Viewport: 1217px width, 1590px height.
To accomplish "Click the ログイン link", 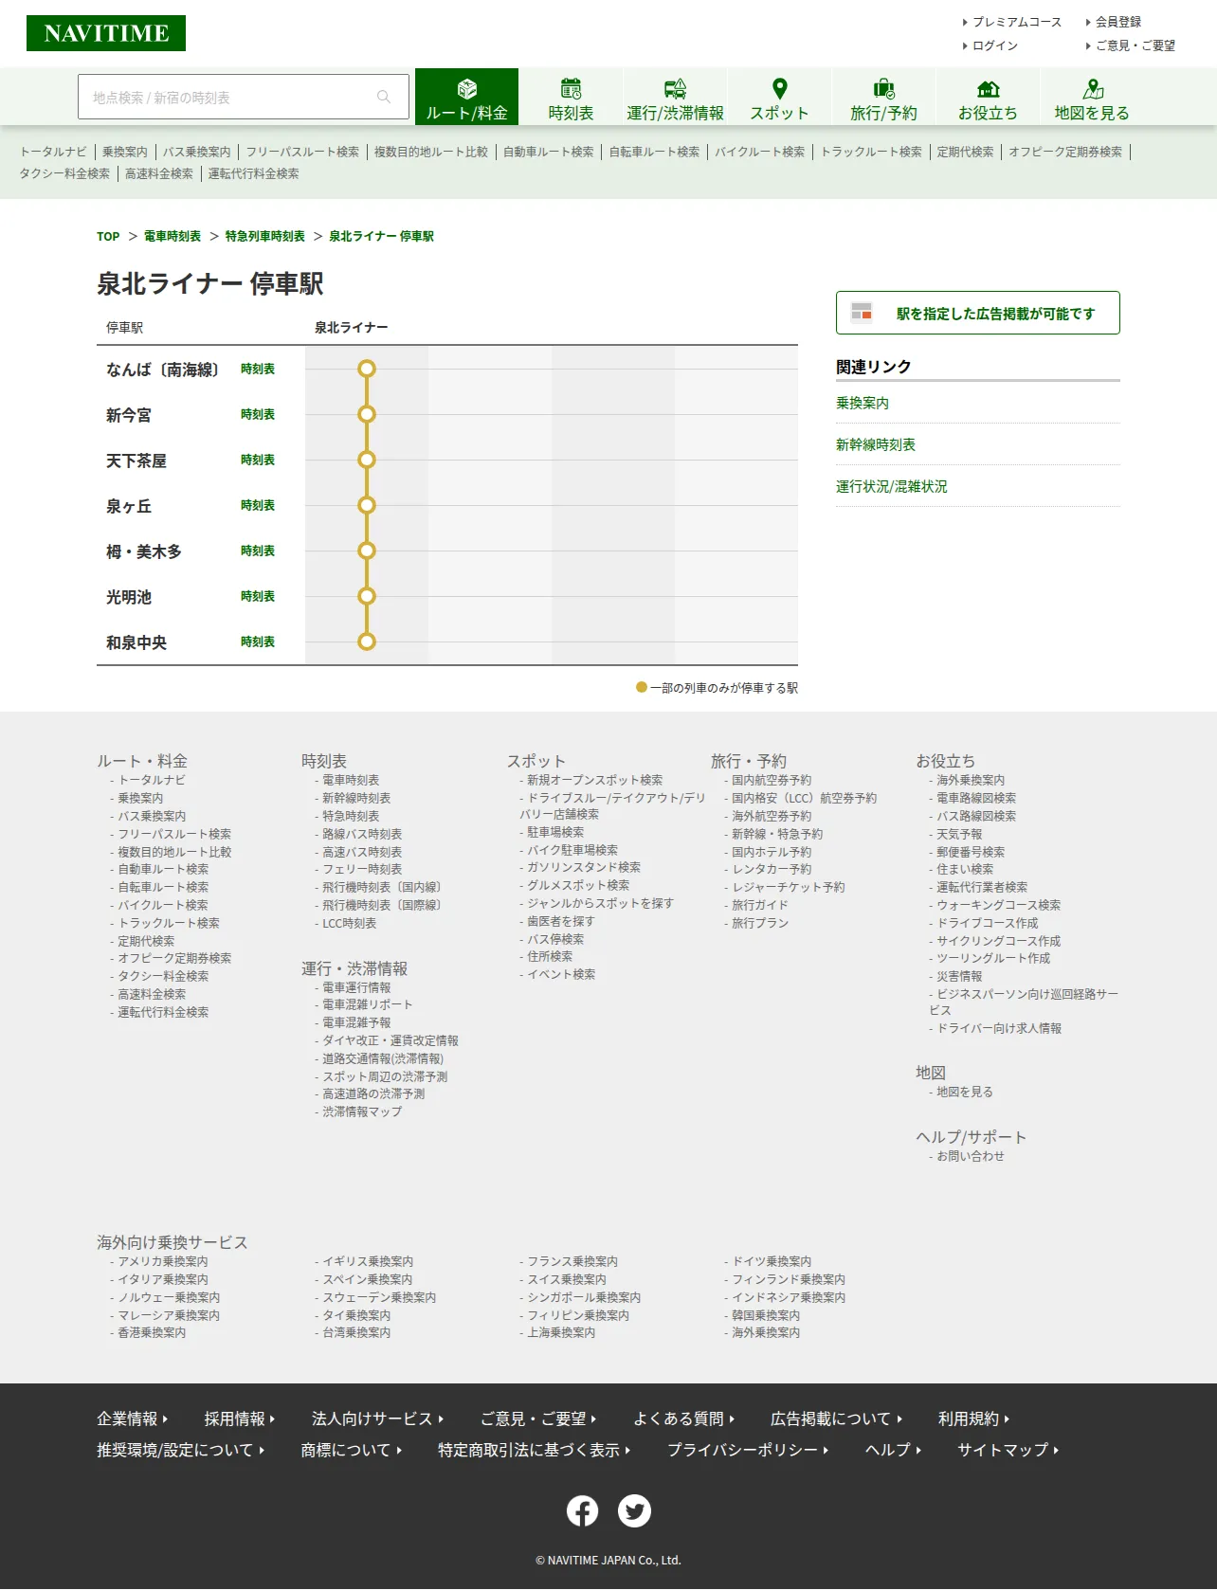I will [994, 45].
